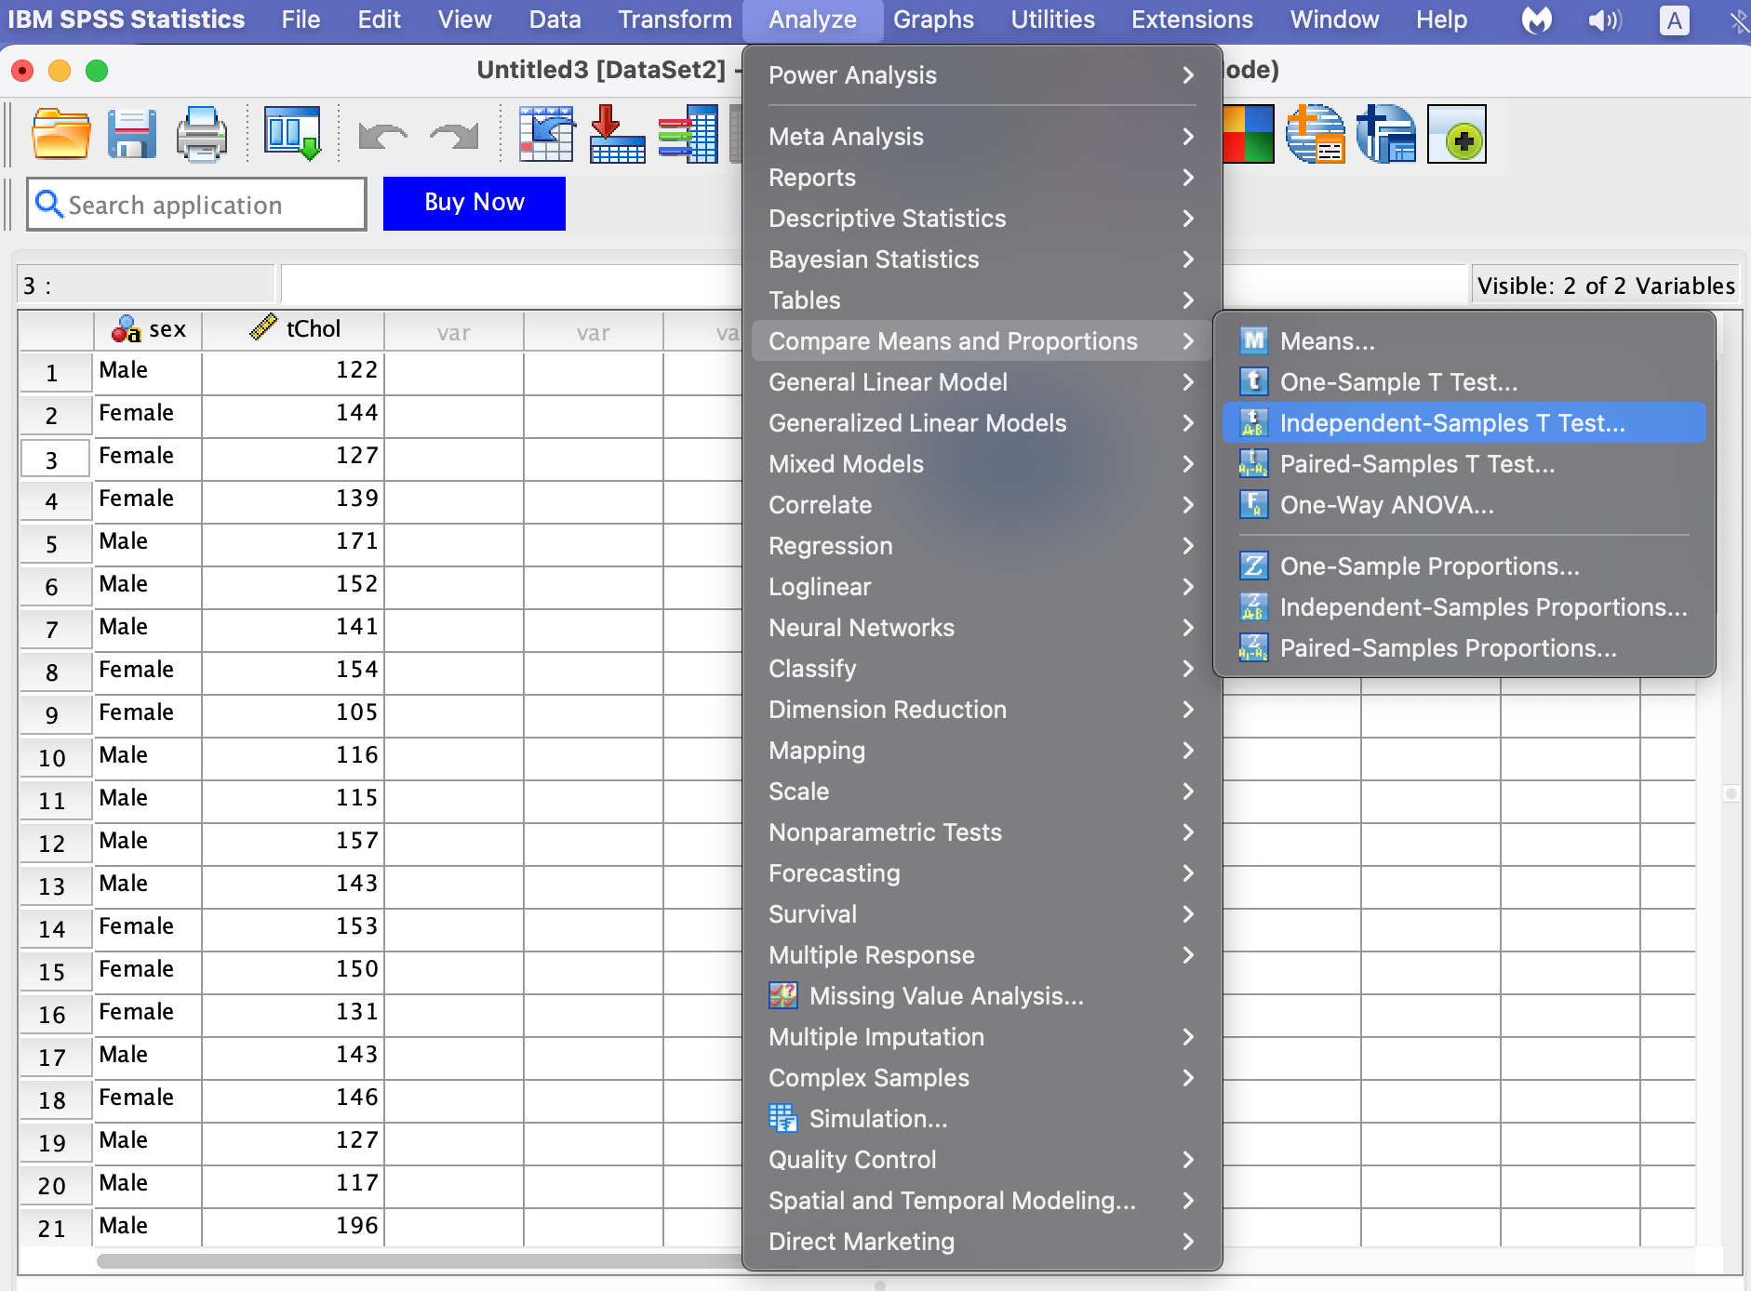Click the tChol column header
Screen dimensions: 1751x1291
293,330
